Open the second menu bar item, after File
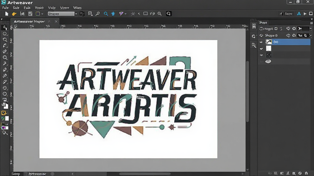Viewport: 314px width, 176px height. click(16, 8)
